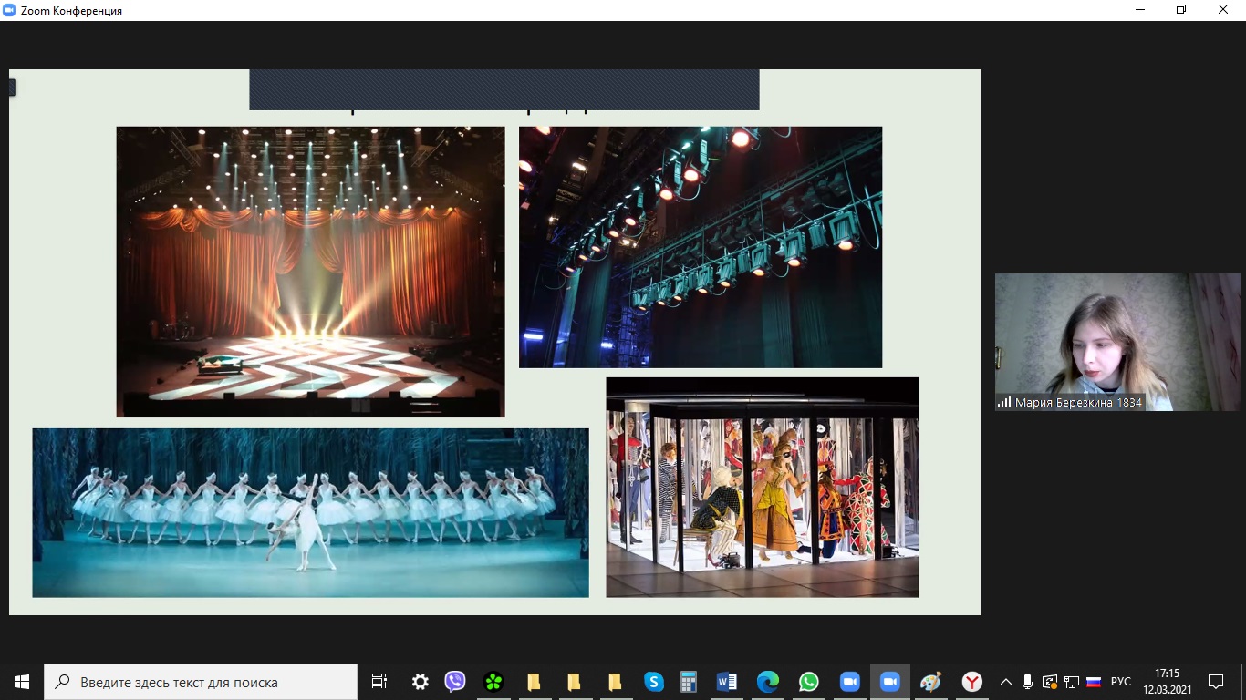Click the taskbar search text field
Image resolution: width=1246 pixels, height=700 pixels.
tap(201, 682)
